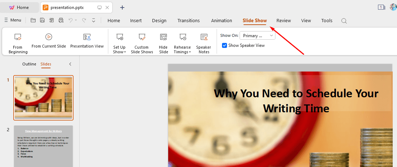Open Custom Slide Shows
This screenshot has height=167, width=397.
[142, 43]
